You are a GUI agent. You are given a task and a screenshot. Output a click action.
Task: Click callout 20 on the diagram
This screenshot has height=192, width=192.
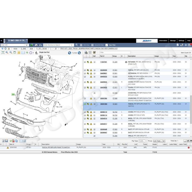click(13, 94)
